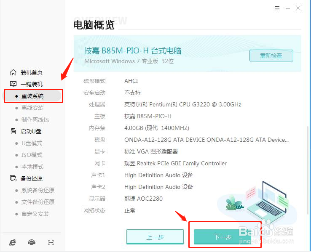Open the hamburger menu in title bar
Viewport: 311px width, 252px height.
pyautogui.click(x=277, y=8)
